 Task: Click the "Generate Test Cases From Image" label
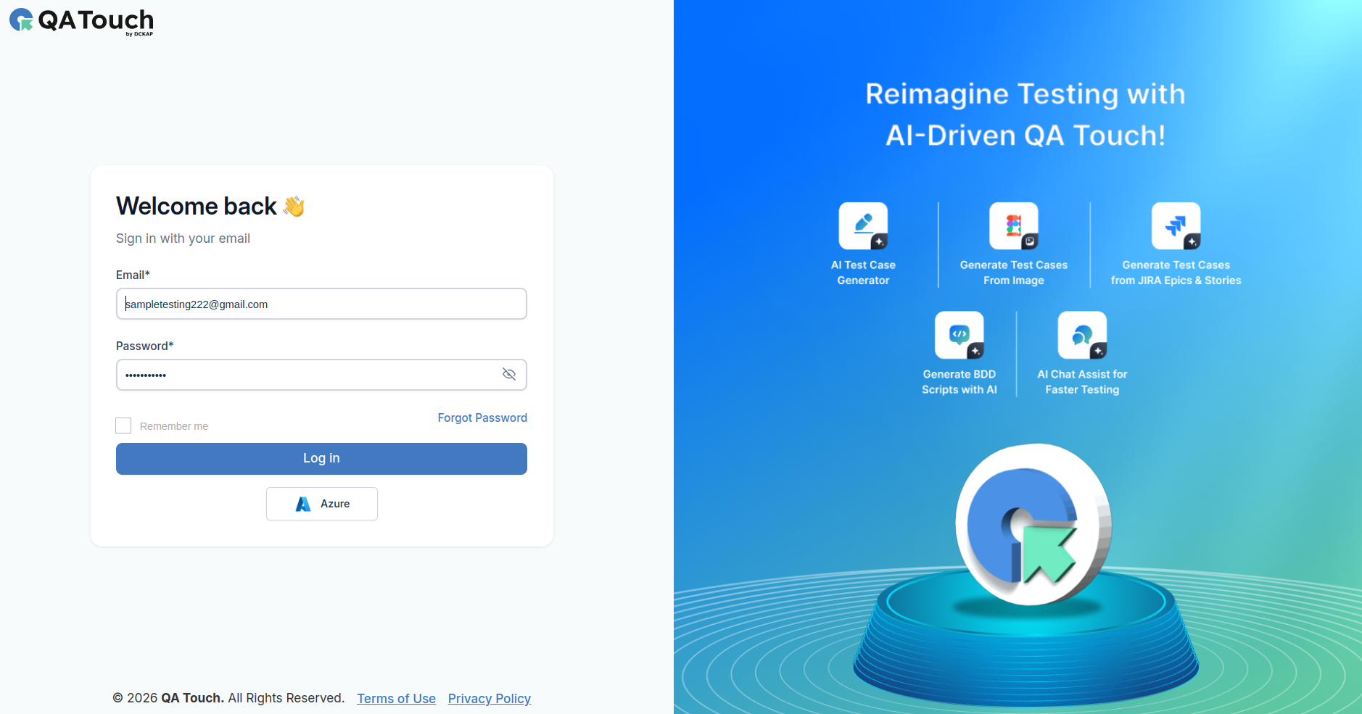(1014, 273)
